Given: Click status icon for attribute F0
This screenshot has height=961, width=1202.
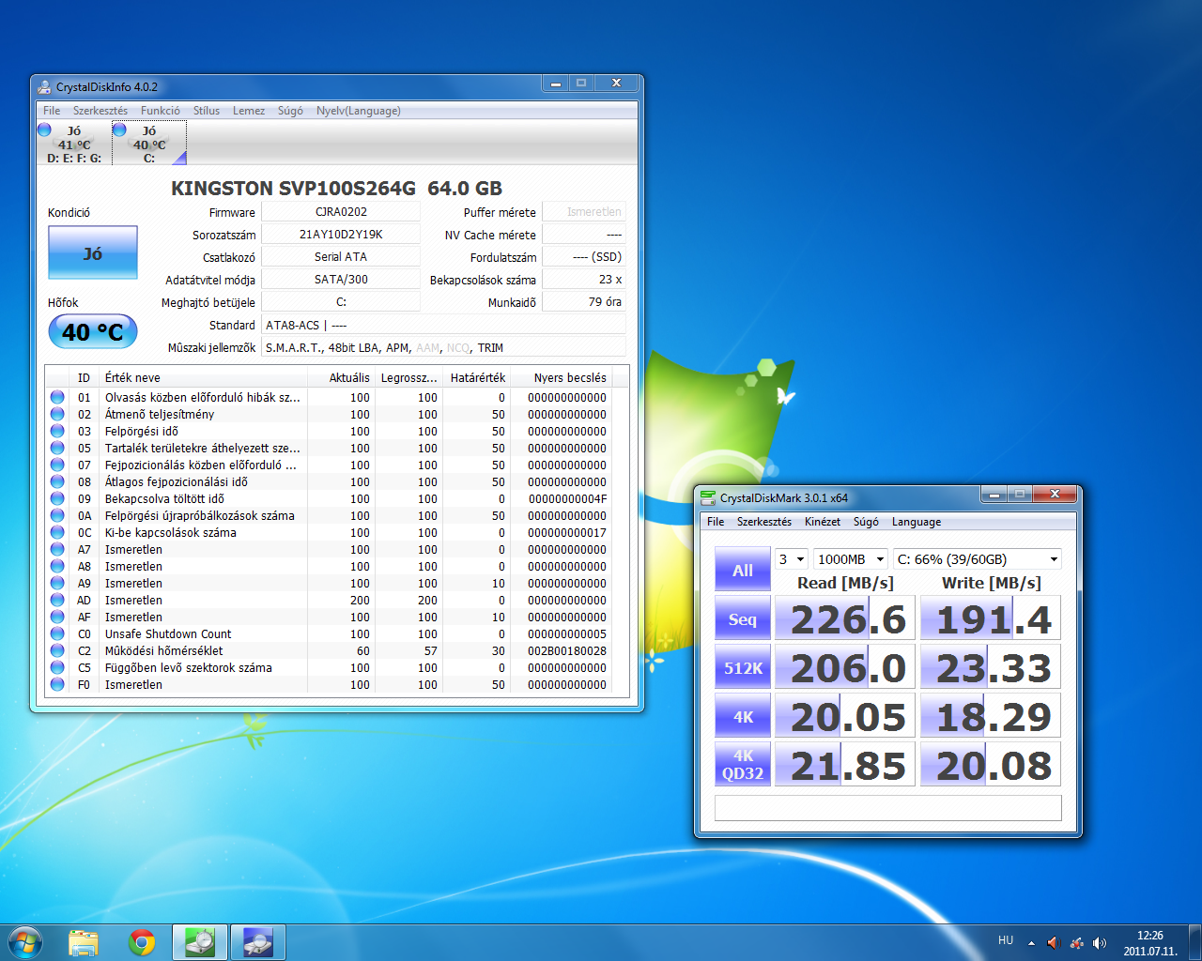Looking at the screenshot, I should pos(58,684).
